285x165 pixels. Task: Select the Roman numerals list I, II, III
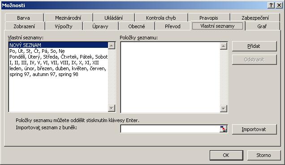click(x=58, y=63)
